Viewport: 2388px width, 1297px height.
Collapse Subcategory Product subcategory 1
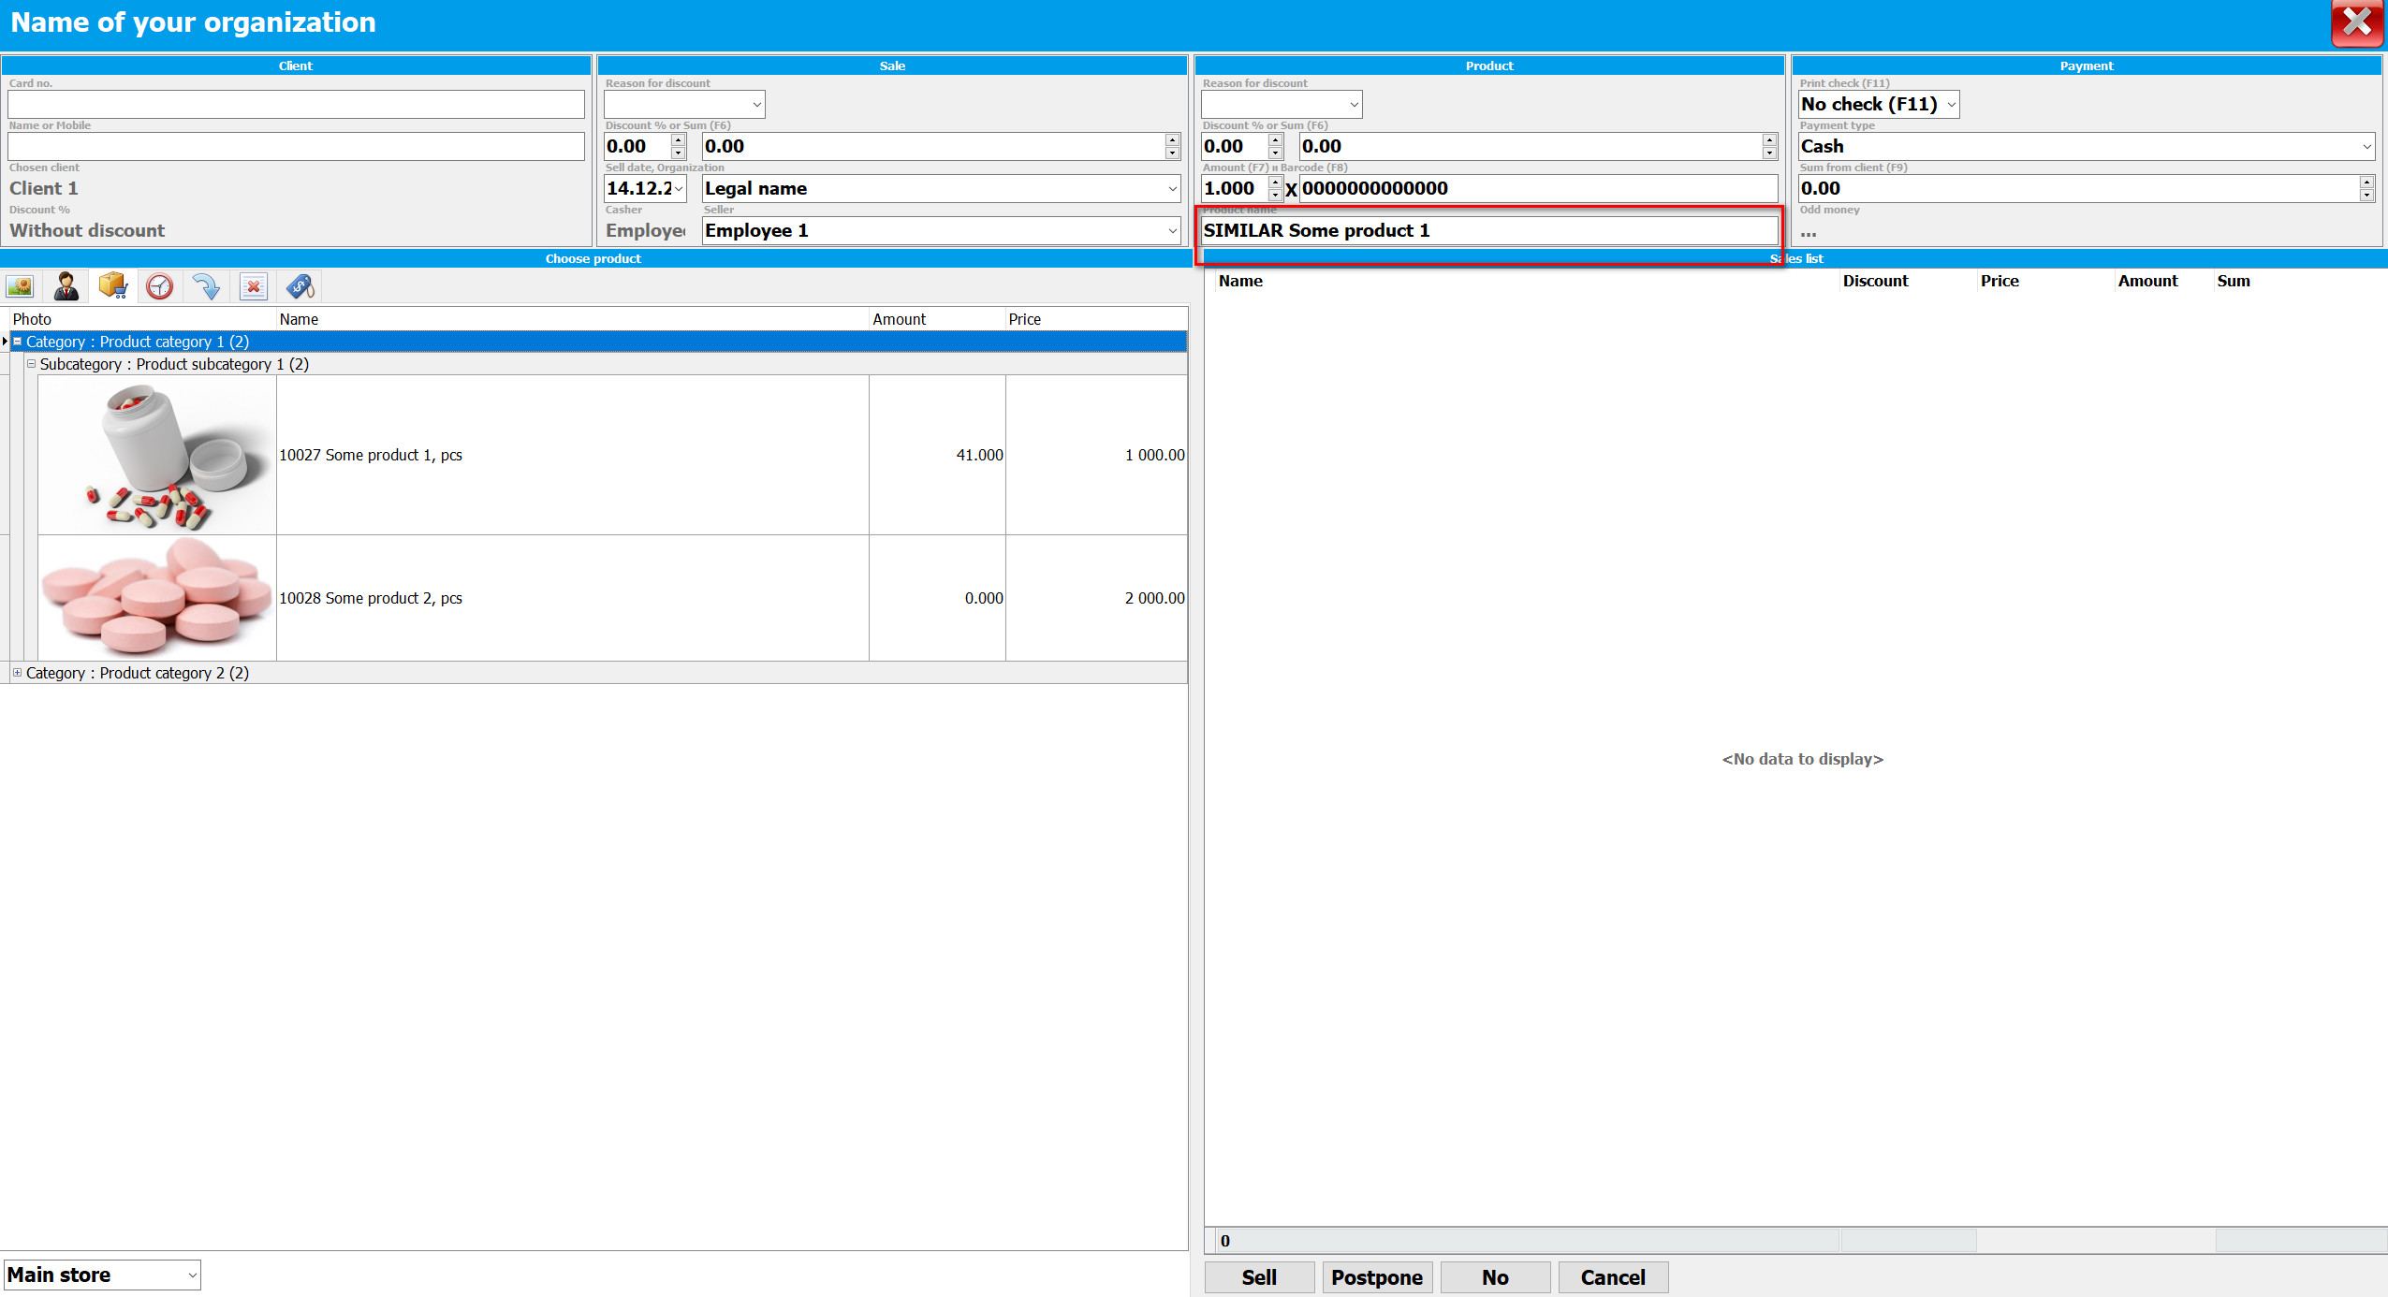click(x=36, y=364)
